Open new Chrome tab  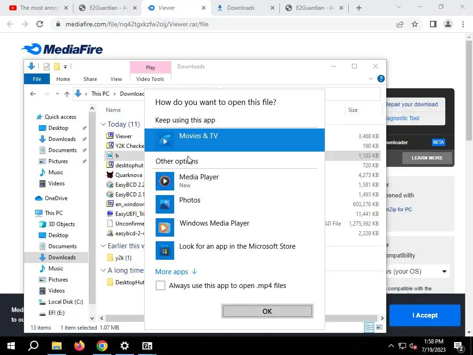click(358, 8)
